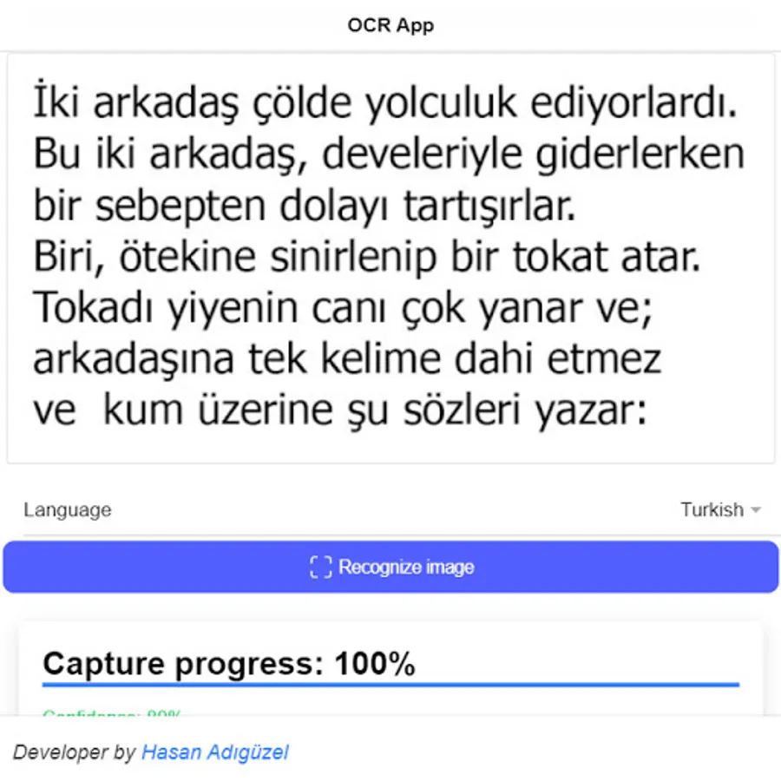The image size is (781, 781).
Task: Click the line 'Tokadı yiyenin canı çok yanar'
Action: [x=342, y=308]
